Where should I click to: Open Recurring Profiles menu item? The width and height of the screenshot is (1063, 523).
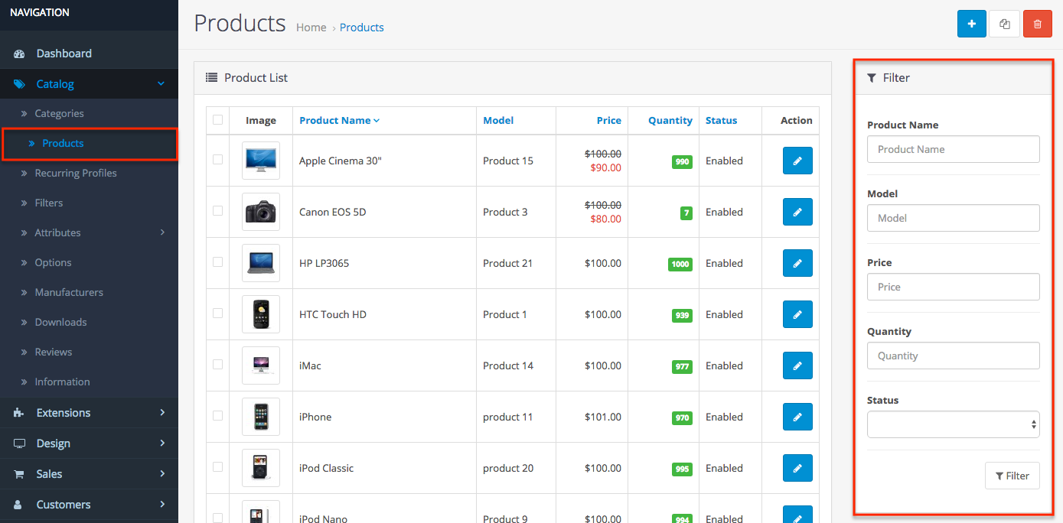click(x=76, y=173)
